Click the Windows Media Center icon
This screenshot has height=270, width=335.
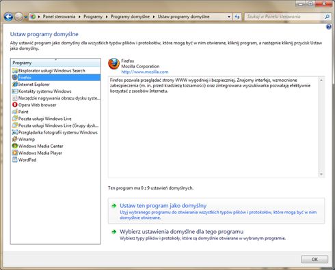(15, 146)
